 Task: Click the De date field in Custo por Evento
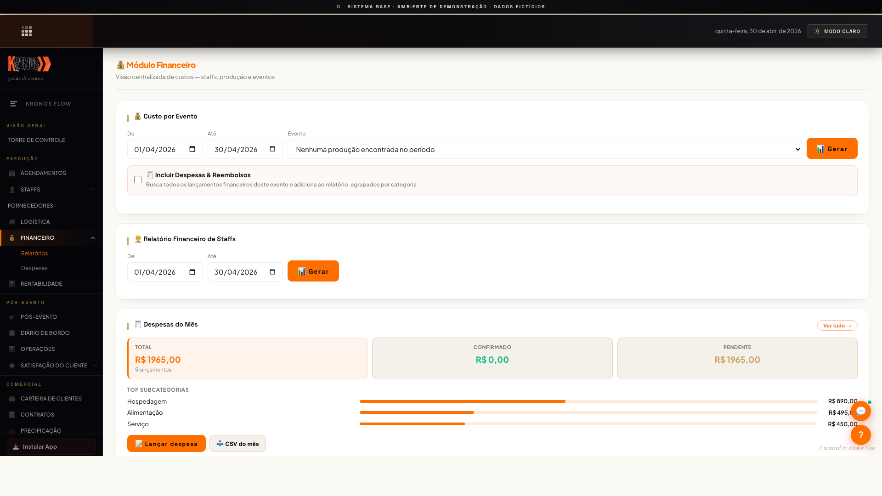(165, 149)
